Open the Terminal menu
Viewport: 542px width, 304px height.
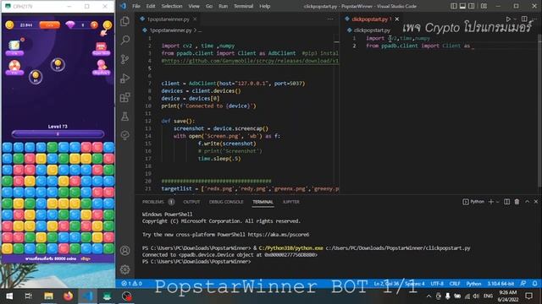(x=243, y=6)
